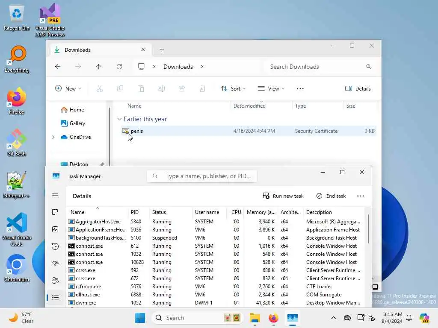Expand the chevron after Downloads in address bar
Viewport: 438px width, 328px height.
pyautogui.click(x=202, y=67)
